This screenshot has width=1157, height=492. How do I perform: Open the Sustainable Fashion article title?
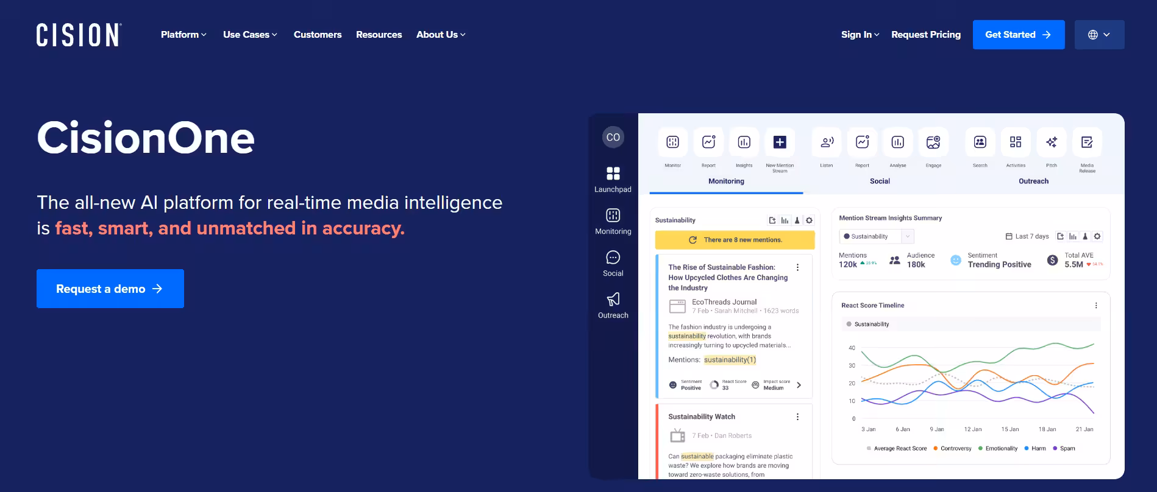[x=728, y=278]
